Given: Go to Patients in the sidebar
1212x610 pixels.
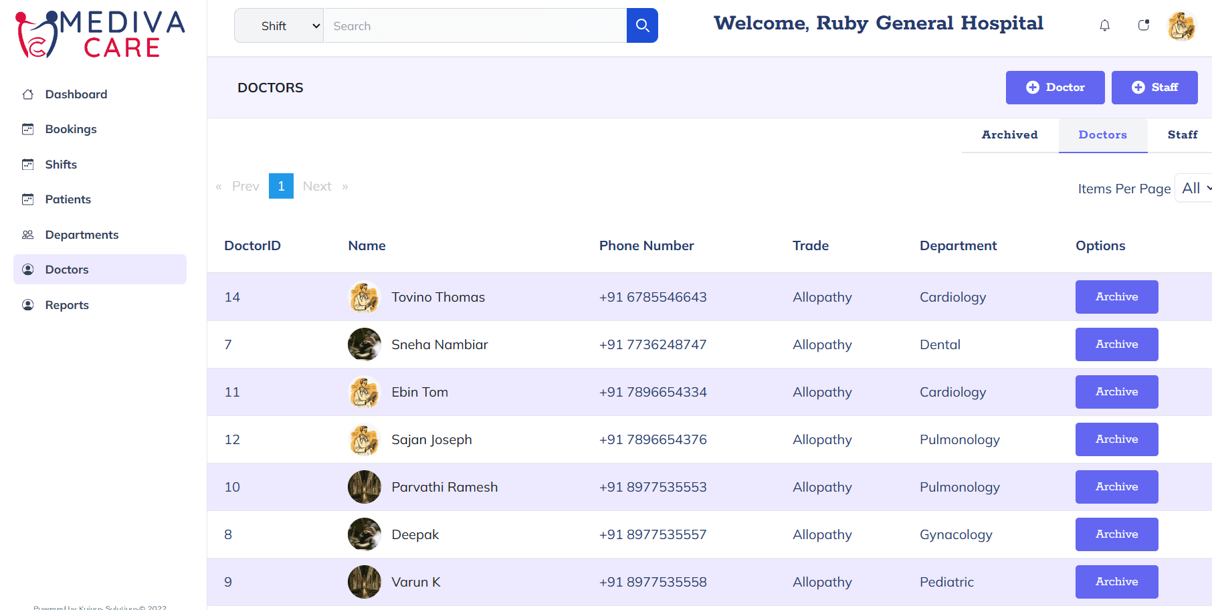Looking at the screenshot, I should [x=68, y=199].
